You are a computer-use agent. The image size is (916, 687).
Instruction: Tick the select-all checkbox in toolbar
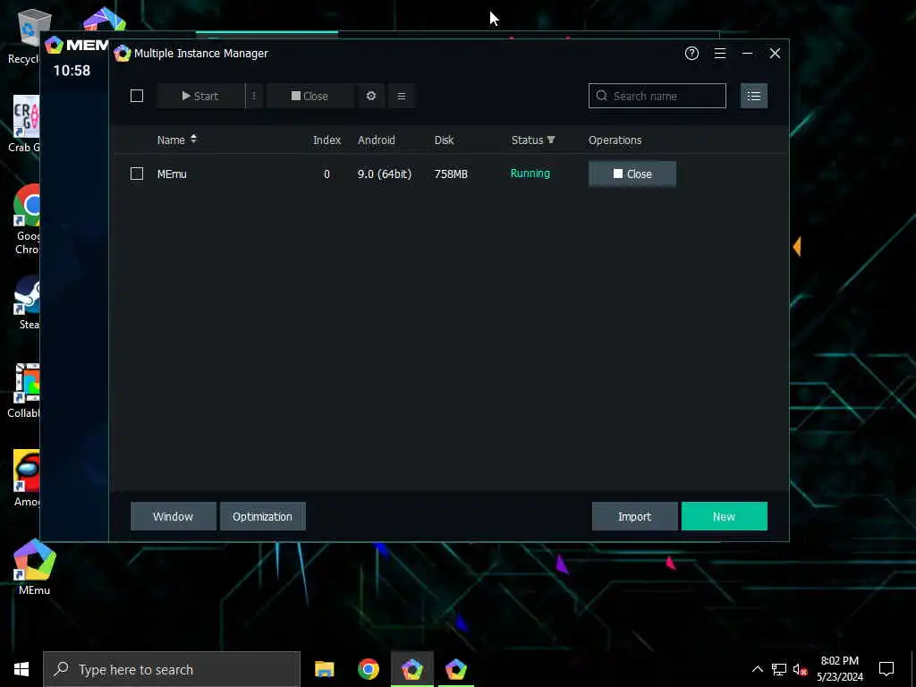137,96
